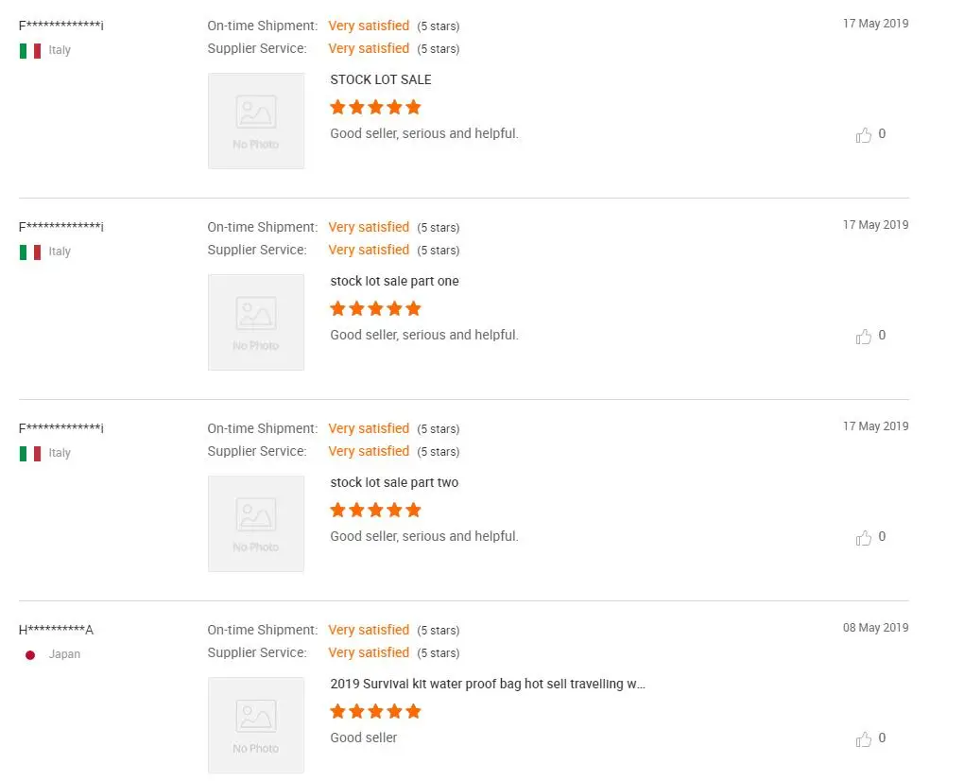Click the star rating under stock lot sale part two

(375, 510)
